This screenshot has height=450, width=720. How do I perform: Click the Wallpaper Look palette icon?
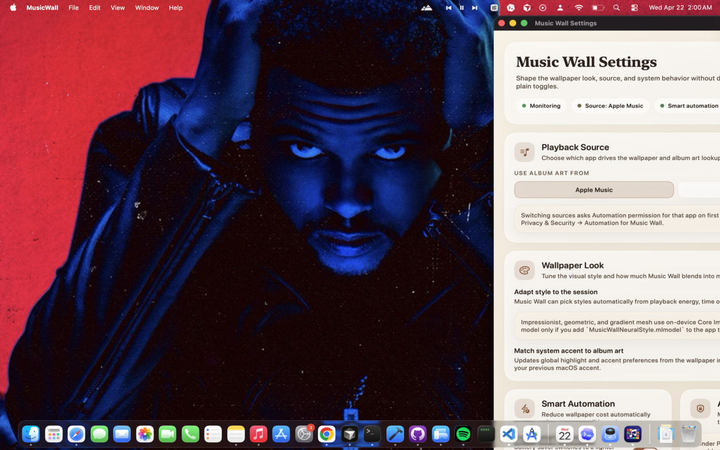[524, 270]
